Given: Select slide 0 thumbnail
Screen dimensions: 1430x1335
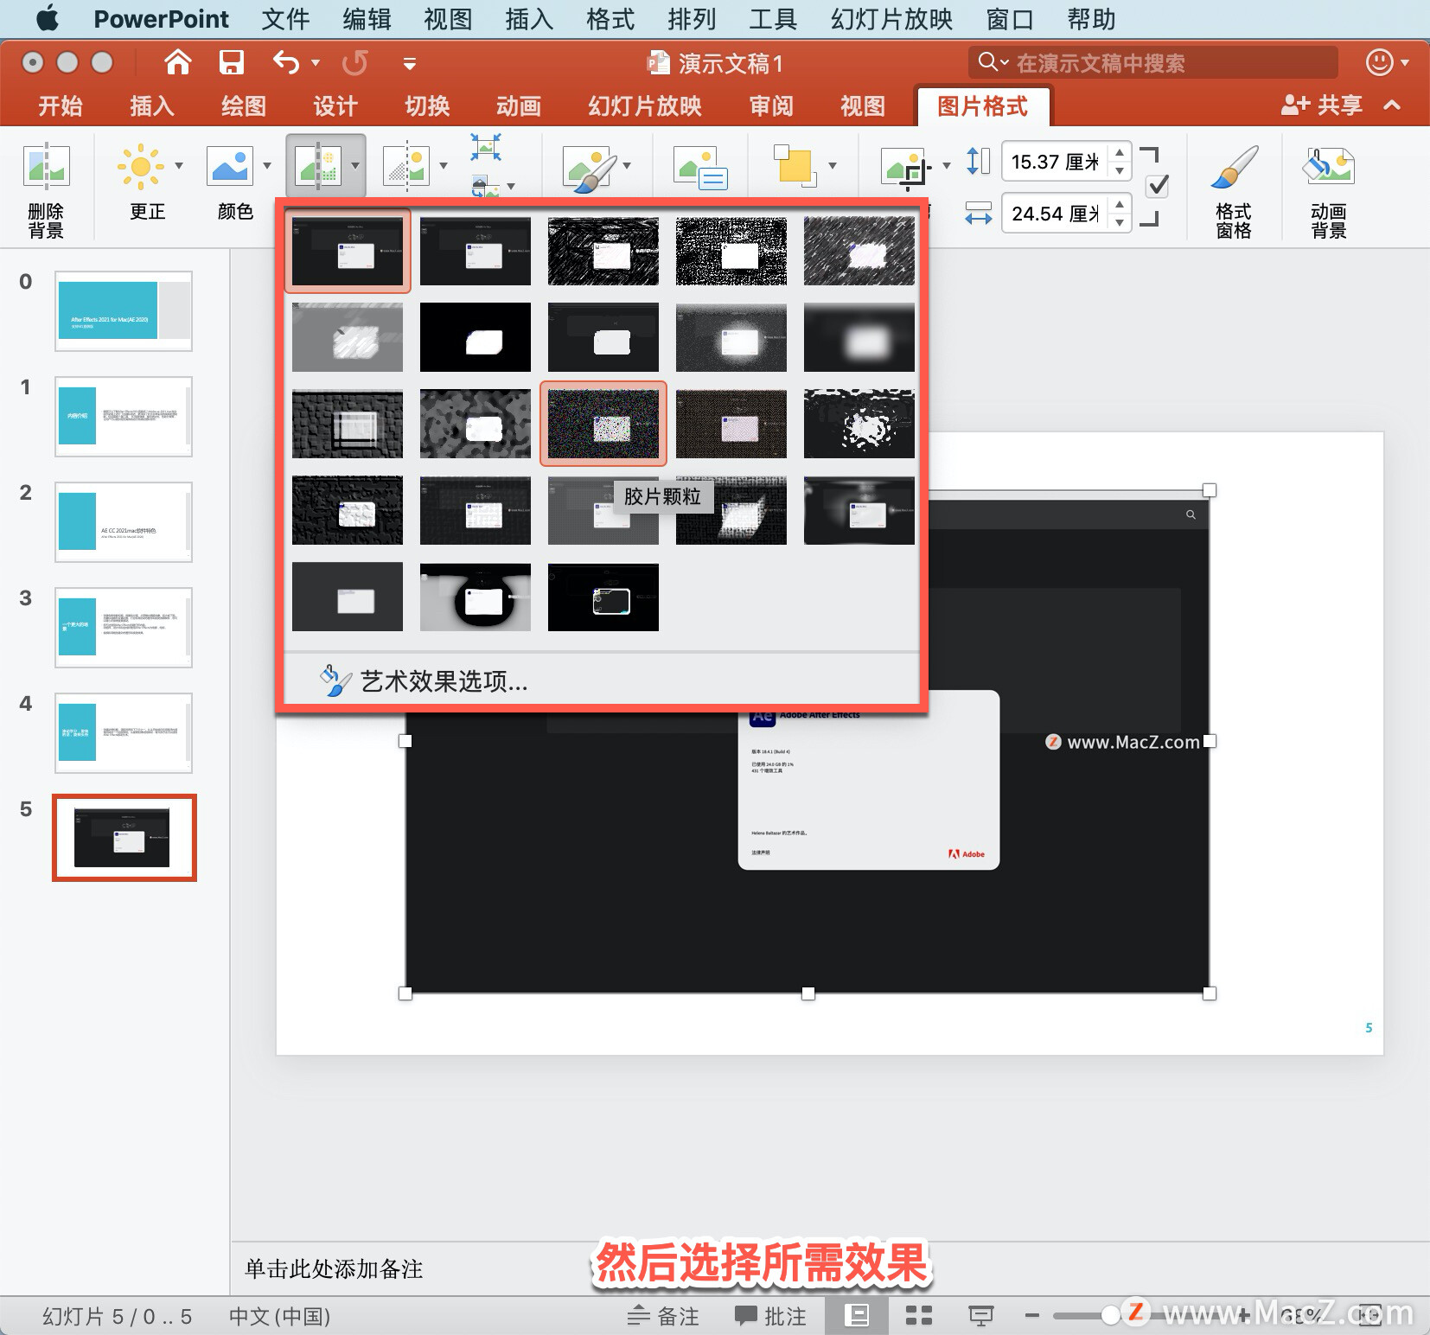Looking at the screenshot, I should click(124, 311).
